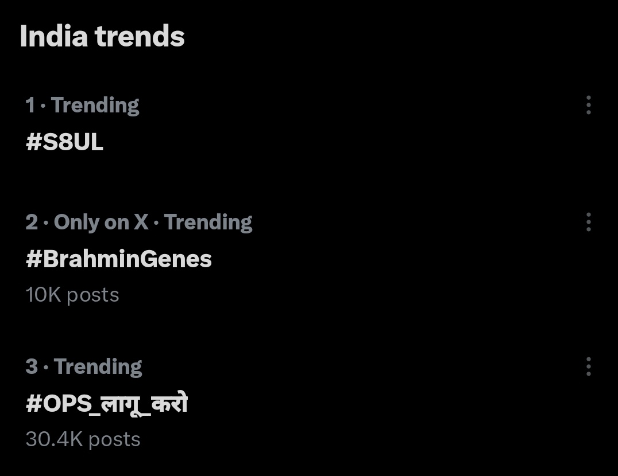Image resolution: width=618 pixels, height=476 pixels.
Task: View posts for the #BrahminGenes hashtag
Action: (119, 259)
